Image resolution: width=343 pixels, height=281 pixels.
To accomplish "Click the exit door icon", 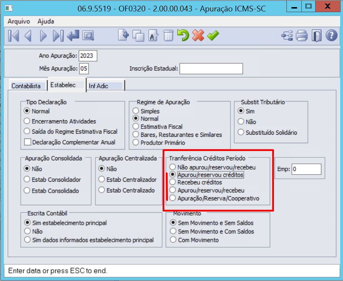I will tap(316, 36).
